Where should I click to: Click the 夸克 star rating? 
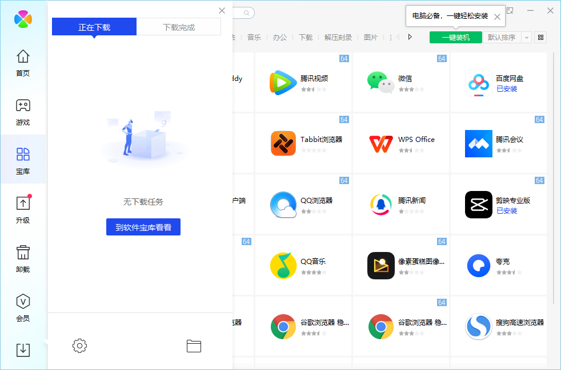509,273
